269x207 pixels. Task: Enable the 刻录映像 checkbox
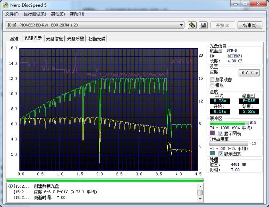tap(212, 79)
